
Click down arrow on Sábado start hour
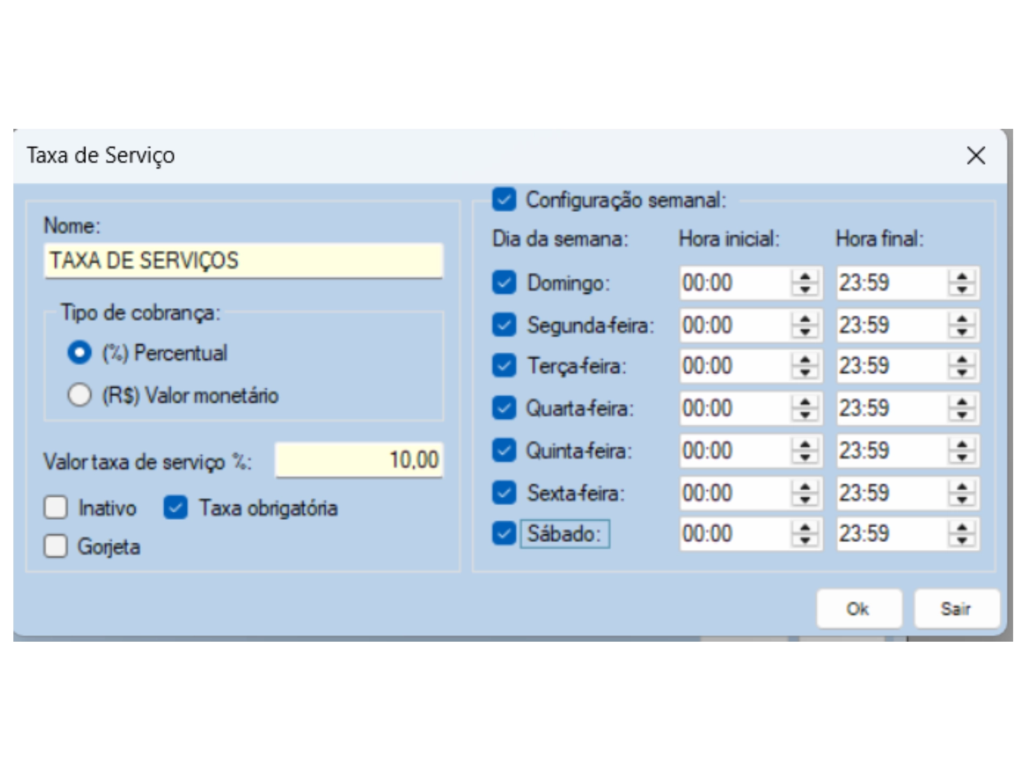(x=805, y=541)
